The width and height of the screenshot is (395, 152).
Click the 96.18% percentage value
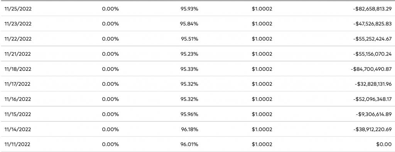189,129
